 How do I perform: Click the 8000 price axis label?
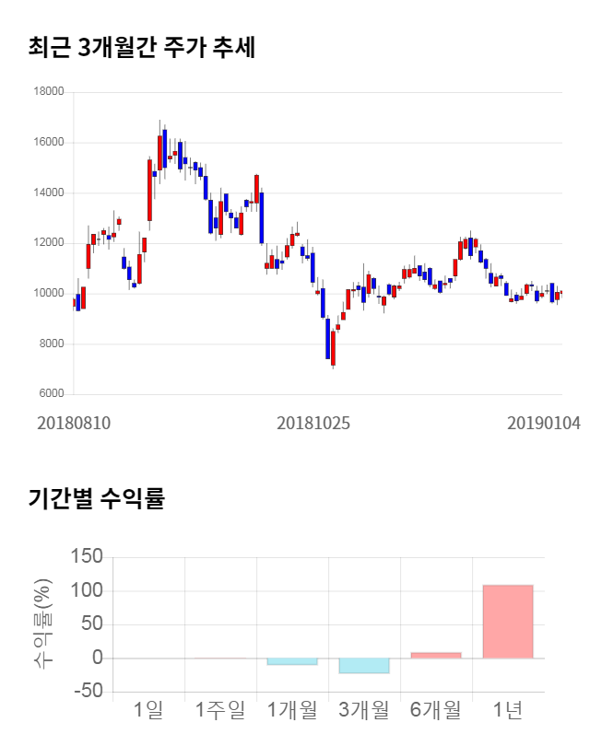pos(51,344)
